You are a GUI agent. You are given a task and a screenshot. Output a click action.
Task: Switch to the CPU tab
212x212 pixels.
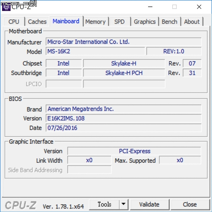pyautogui.click(x=14, y=22)
